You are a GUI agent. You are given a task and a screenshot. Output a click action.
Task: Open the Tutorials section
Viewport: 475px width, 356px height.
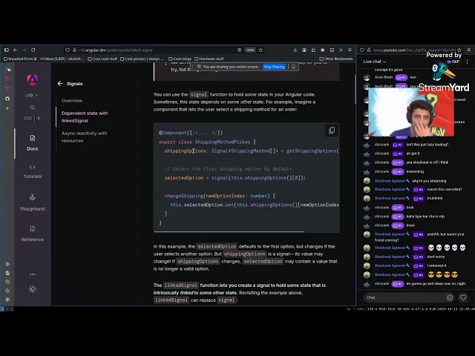tap(33, 171)
